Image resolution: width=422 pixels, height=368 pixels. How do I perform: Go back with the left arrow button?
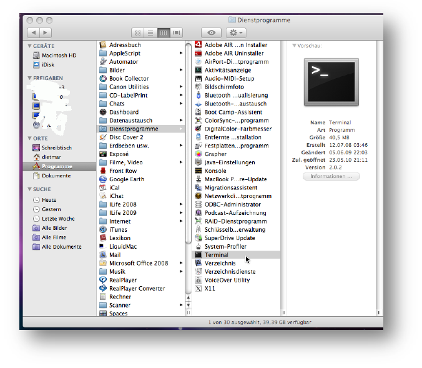[x=33, y=33]
